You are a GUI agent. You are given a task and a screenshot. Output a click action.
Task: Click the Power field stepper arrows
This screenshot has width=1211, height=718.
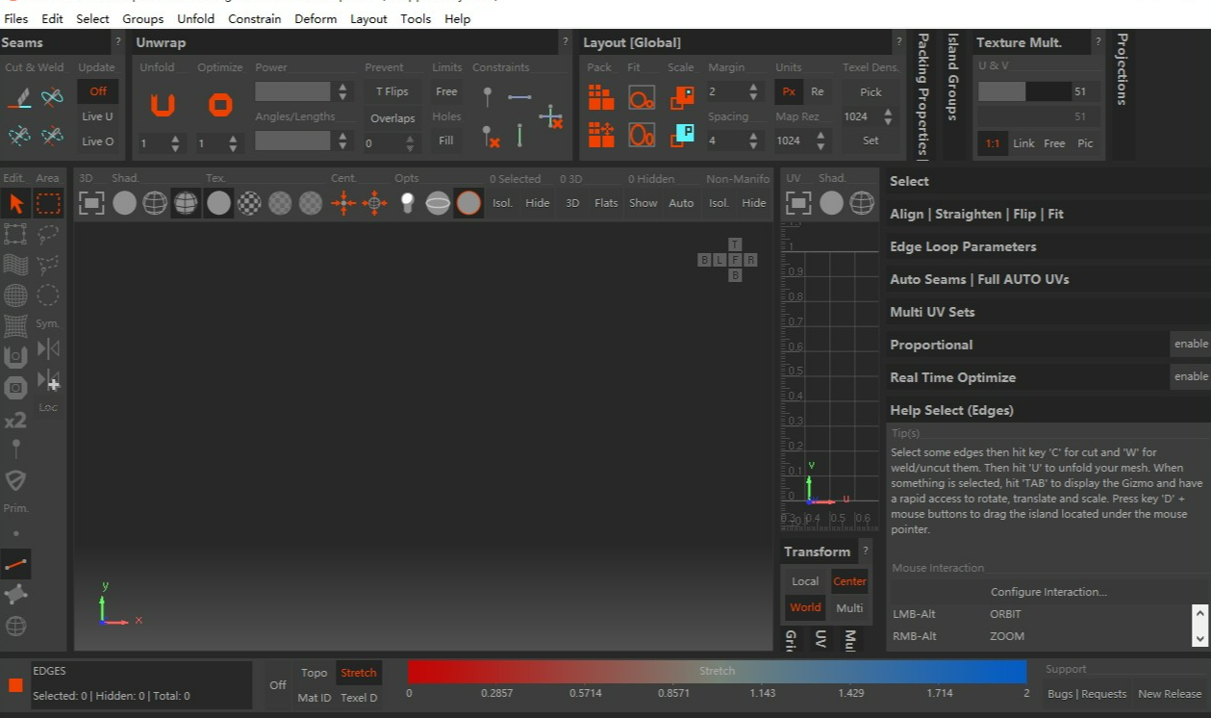342,91
